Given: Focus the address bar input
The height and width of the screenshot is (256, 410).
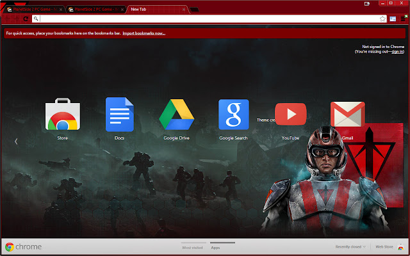Looking at the screenshot, I should coord(209,19).
